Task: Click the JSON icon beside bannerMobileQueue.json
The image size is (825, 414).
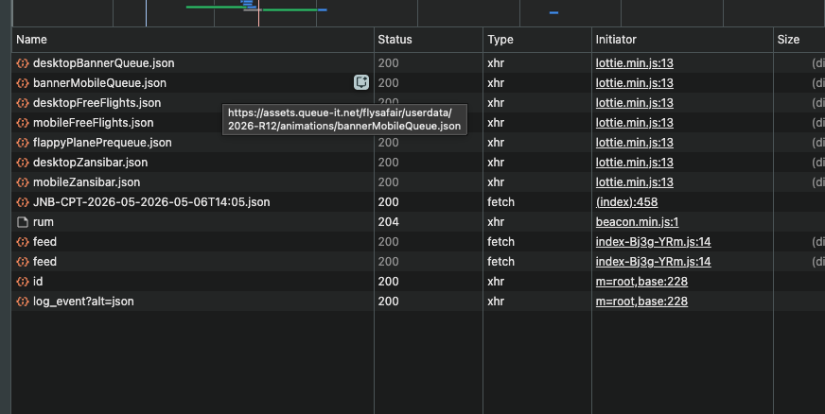Action: click(22, 83)
